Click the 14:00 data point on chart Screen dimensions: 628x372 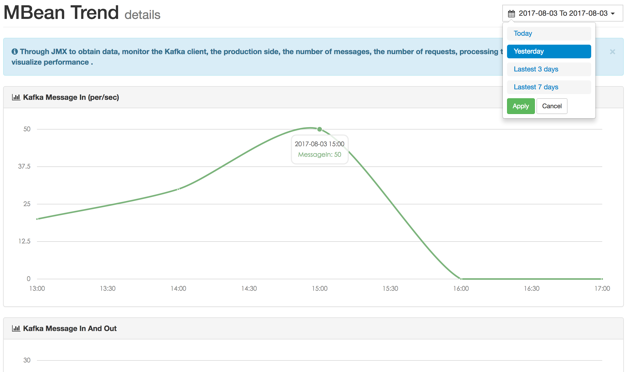178,189
